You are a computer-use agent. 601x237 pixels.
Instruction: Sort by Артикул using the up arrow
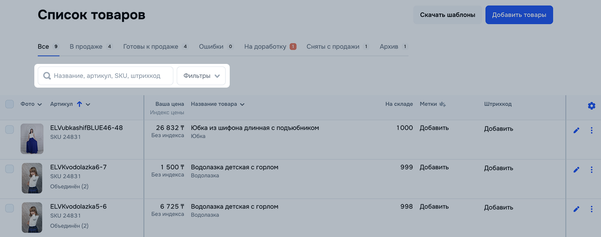pyautogui.click(x=79, y=104)
